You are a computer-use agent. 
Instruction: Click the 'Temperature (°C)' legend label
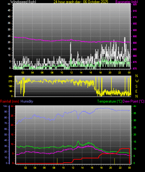tap(110, 101)
